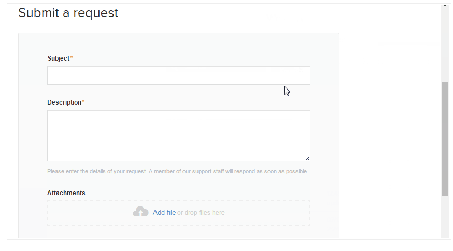Click the Subject field label

(x=59, y=58)
